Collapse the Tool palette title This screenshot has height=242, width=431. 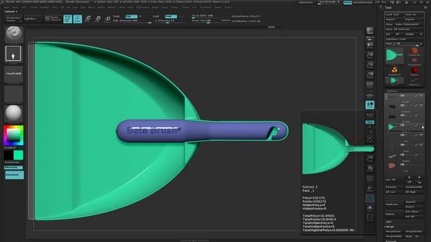(388, 7)
